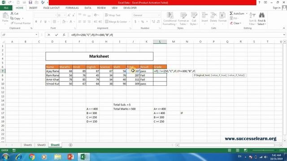
Task: Open the Merge & Center dropdown arrow
Action: pyautogui.click(x=130, y=22)
